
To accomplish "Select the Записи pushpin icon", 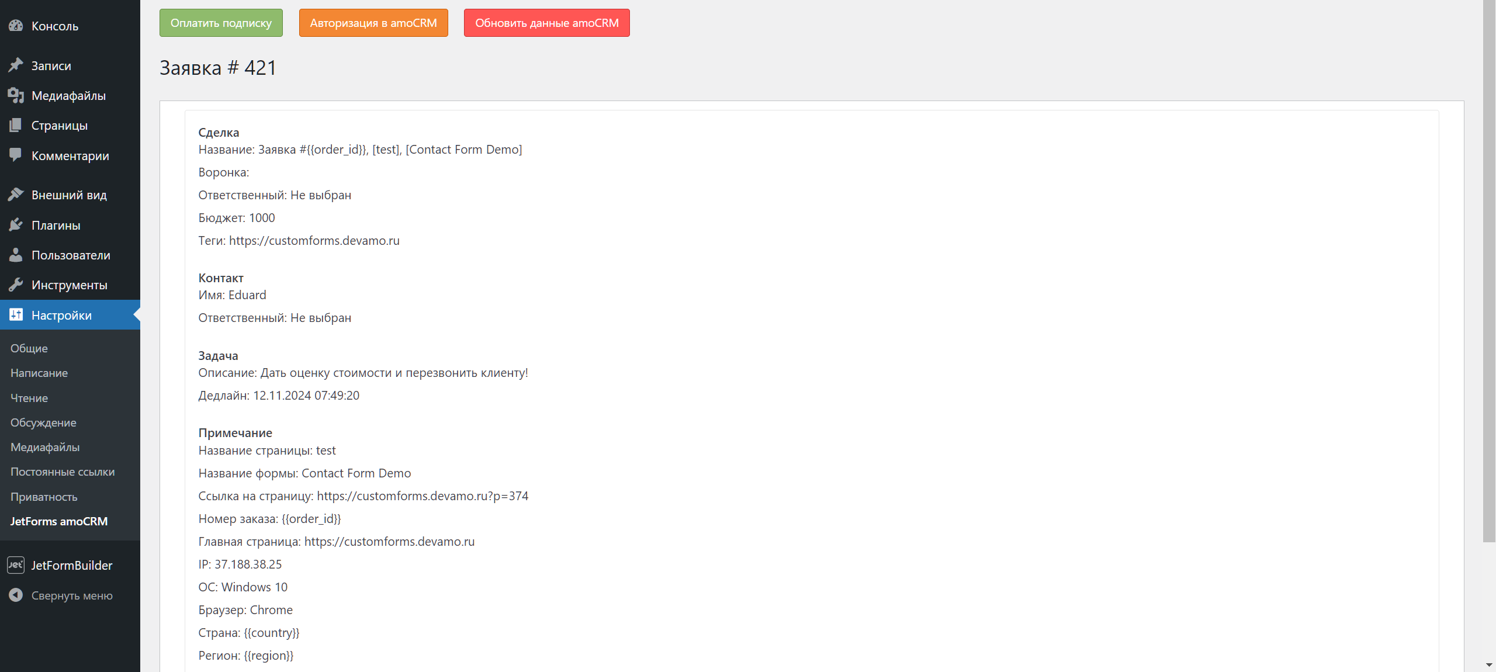I will click(x=15, y=65).
